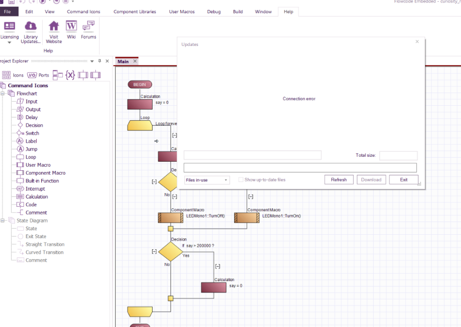Click the empty progress bar field in Updates
The height and width of the screenshot is (327, 461).
[300, 168]
